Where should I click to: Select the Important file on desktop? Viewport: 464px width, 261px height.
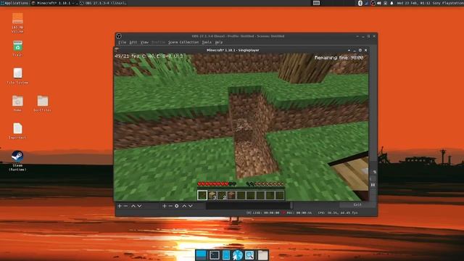click(x=17, y=130)
